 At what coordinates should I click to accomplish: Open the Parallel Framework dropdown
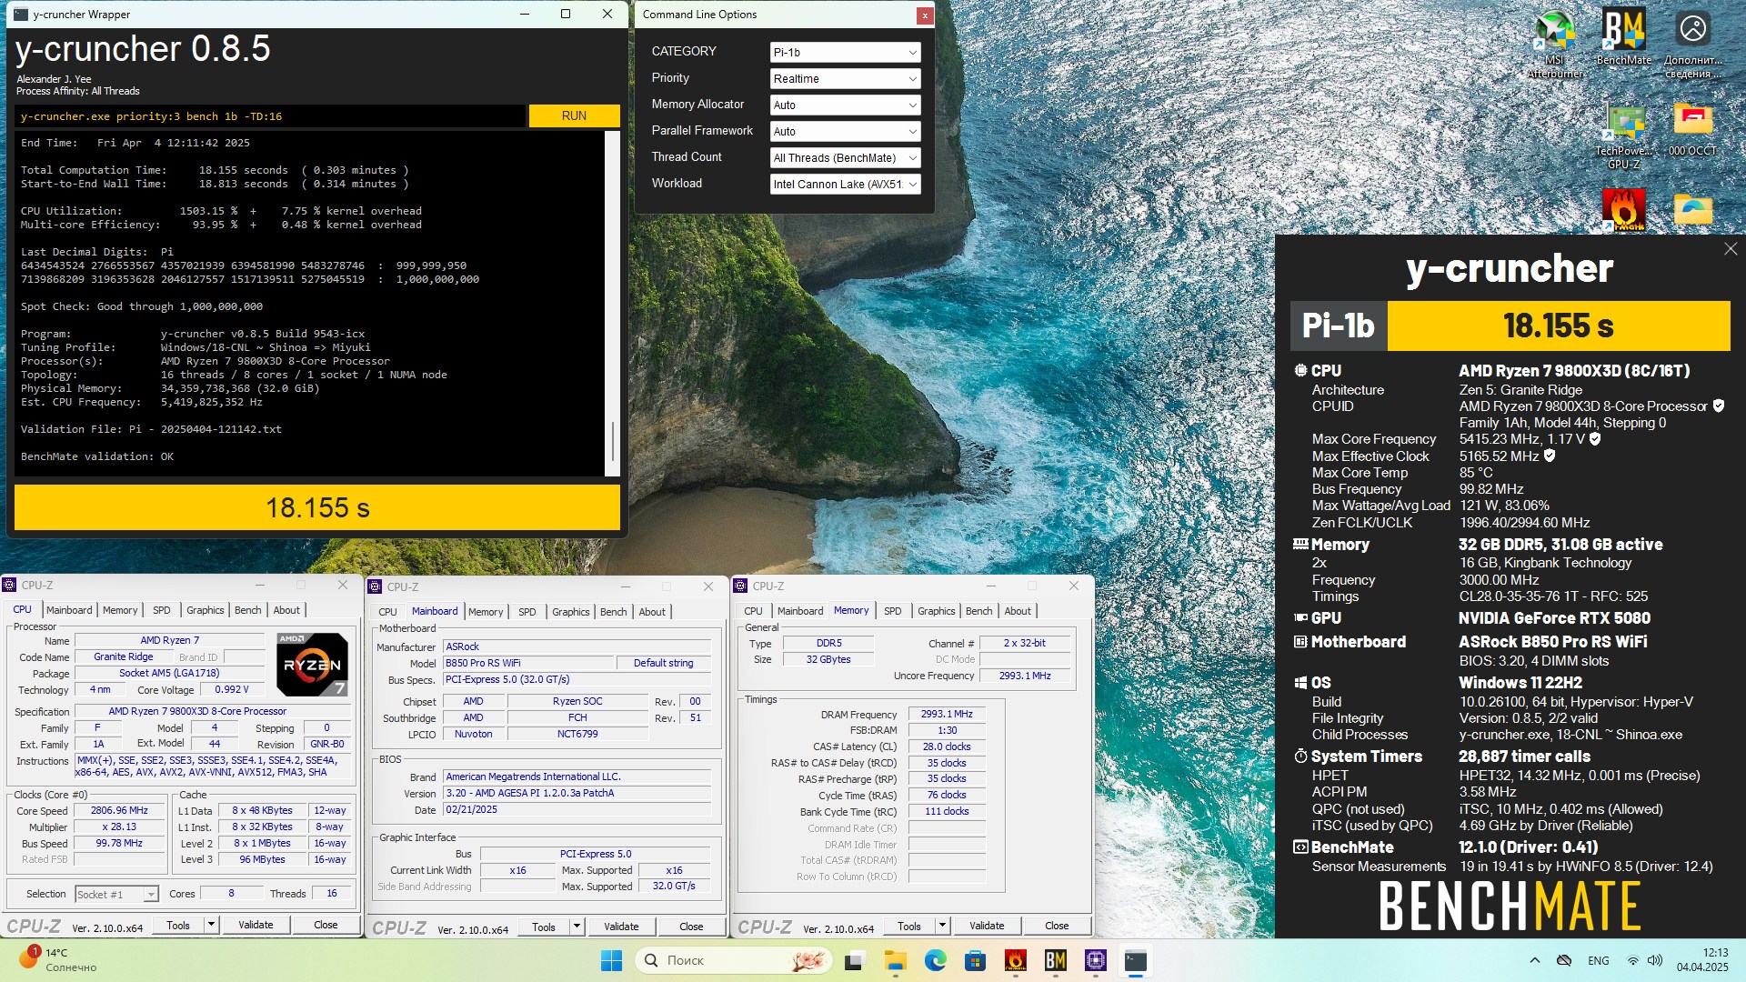click(845, 132)
